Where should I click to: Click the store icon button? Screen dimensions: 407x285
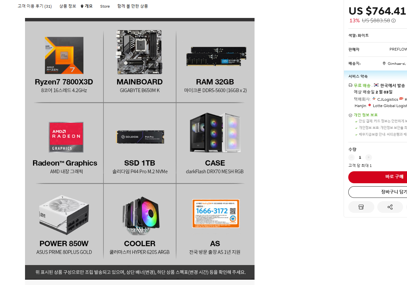tap(361, 207)
